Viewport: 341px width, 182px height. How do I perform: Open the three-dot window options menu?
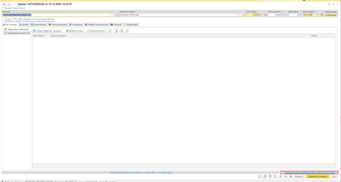333,4
